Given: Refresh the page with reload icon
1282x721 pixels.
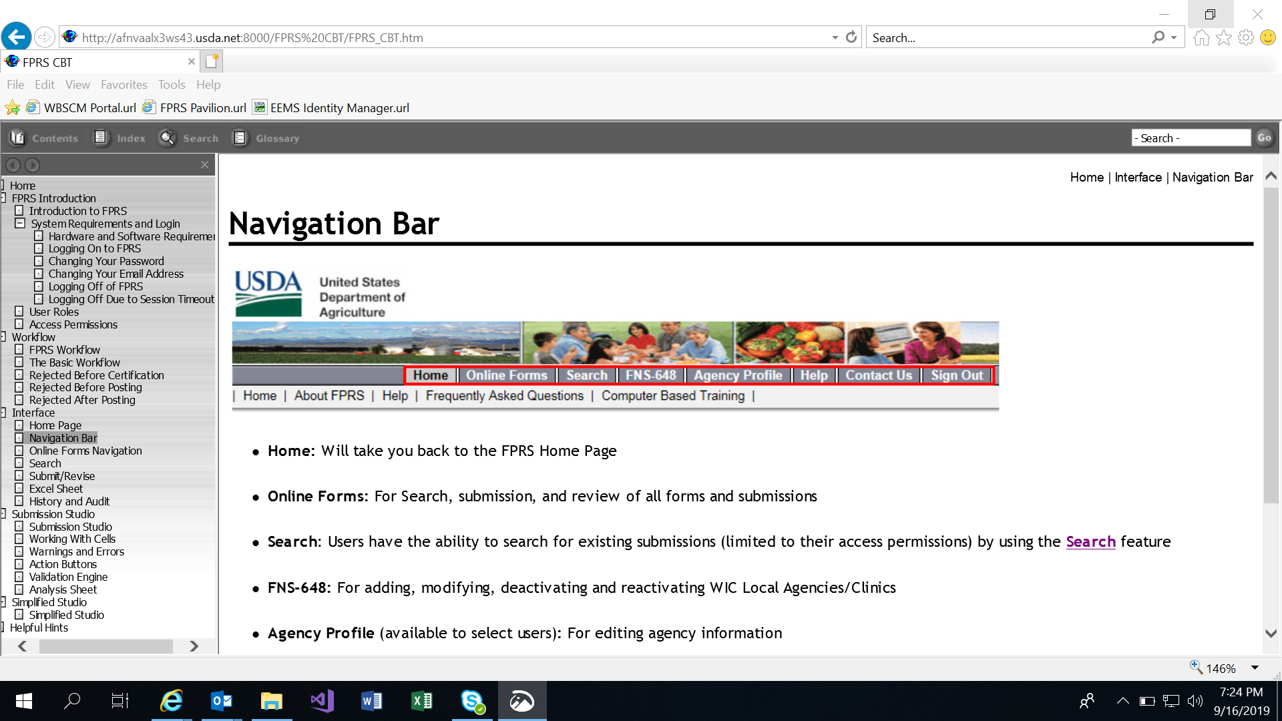Looking at the screenshot, I should pyautogui.click(x=851, y=37).
